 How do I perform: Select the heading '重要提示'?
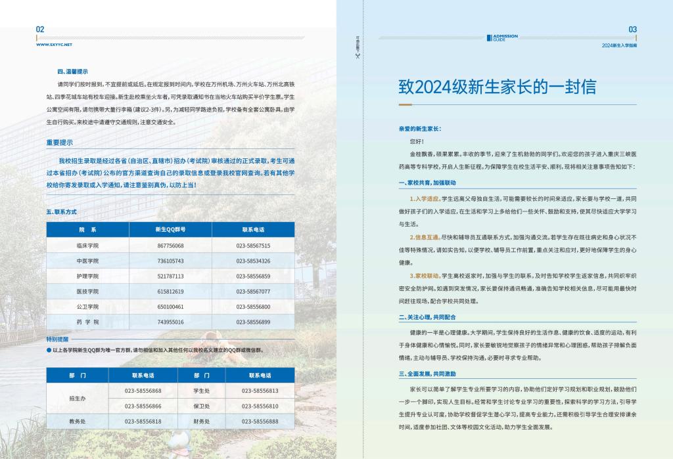coord(60,142)
